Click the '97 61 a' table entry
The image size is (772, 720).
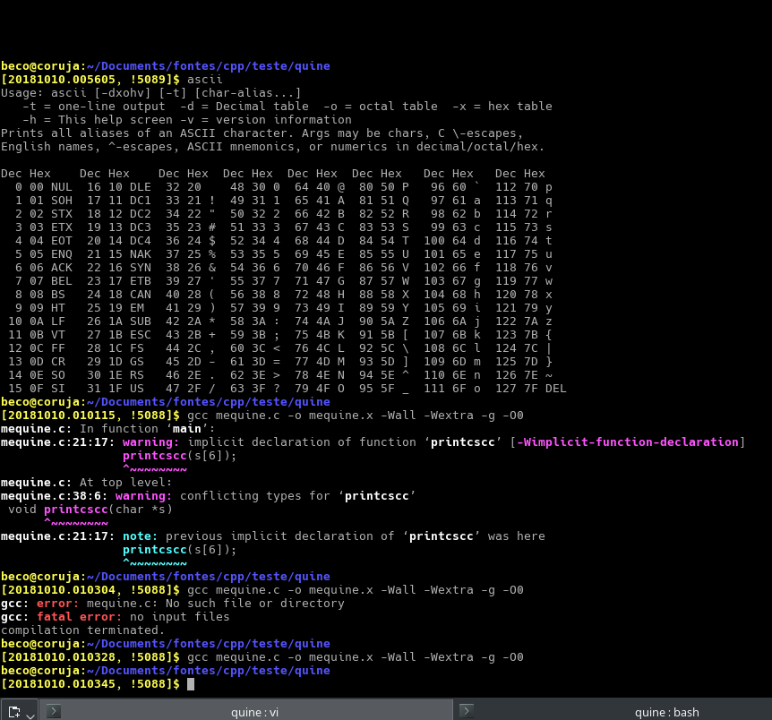point(456,201)
